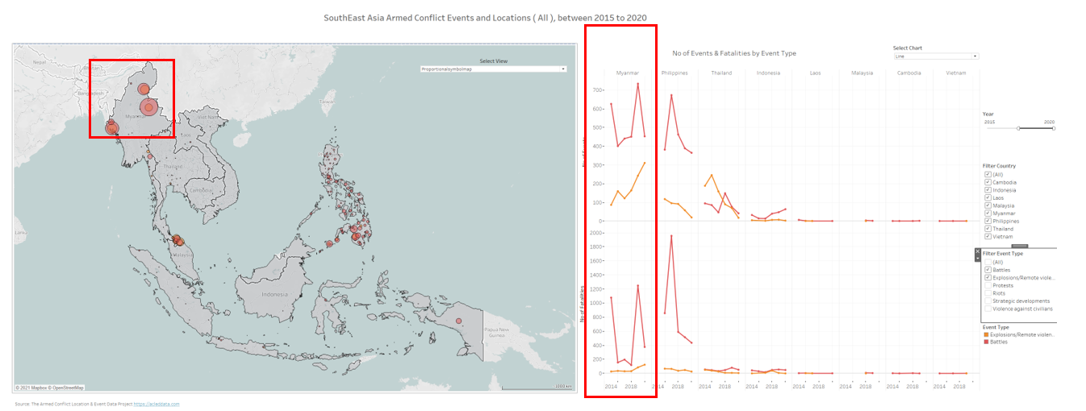Image resolution: width=1086 pixels, height=411 pixels.
Task: Select the Thailand column header in chart
Action: (721, 73)
